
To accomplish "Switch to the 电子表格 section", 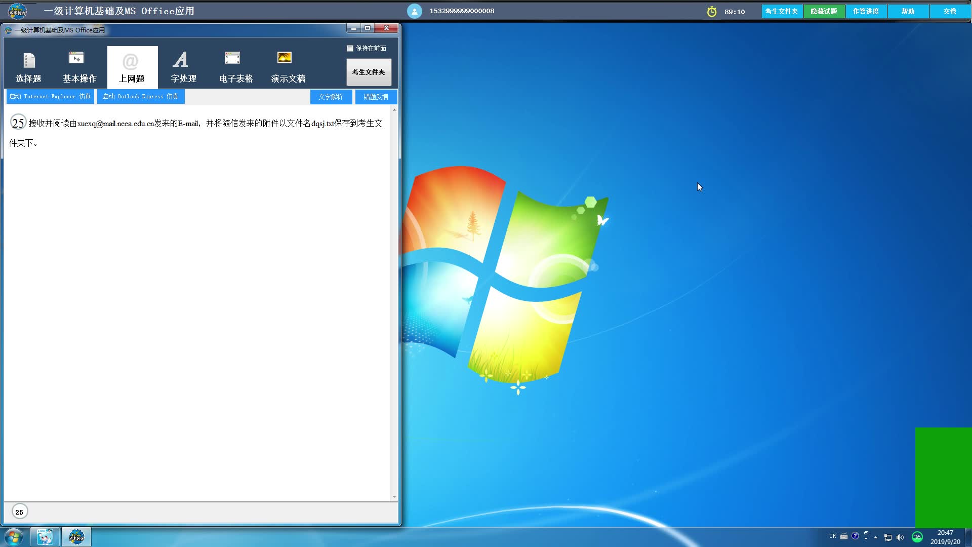I will tap(236, 67).
